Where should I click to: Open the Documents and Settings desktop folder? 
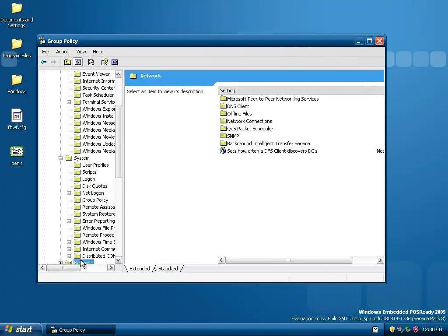click(x=17, y=15)
